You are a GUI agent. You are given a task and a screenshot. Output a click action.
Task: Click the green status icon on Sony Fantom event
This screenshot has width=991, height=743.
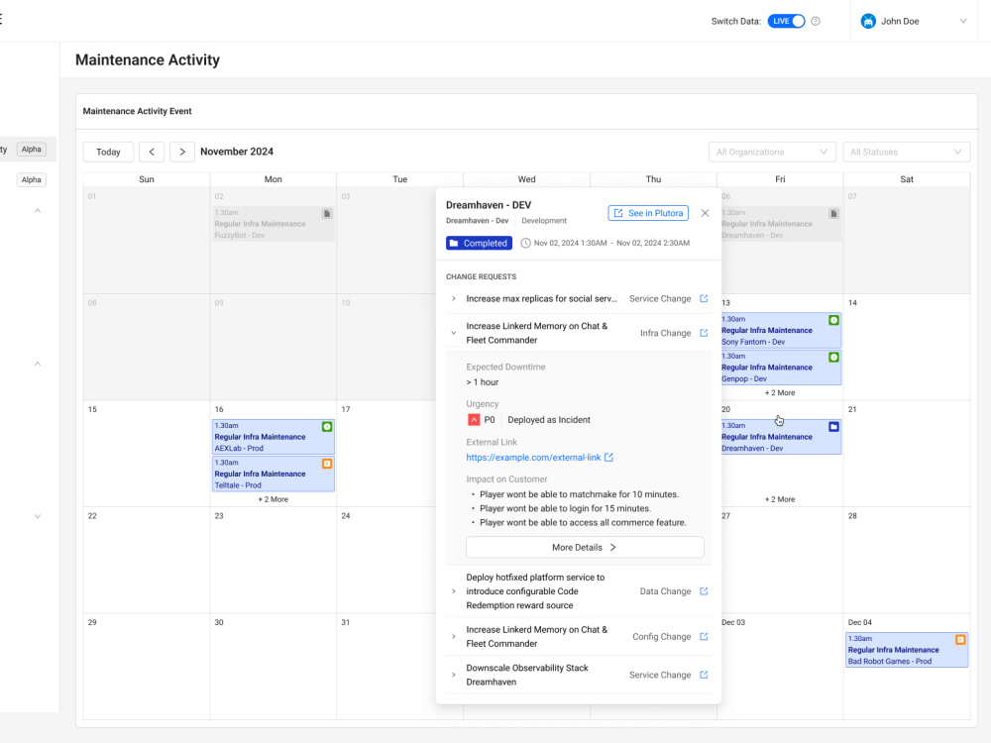pos(833,320)
